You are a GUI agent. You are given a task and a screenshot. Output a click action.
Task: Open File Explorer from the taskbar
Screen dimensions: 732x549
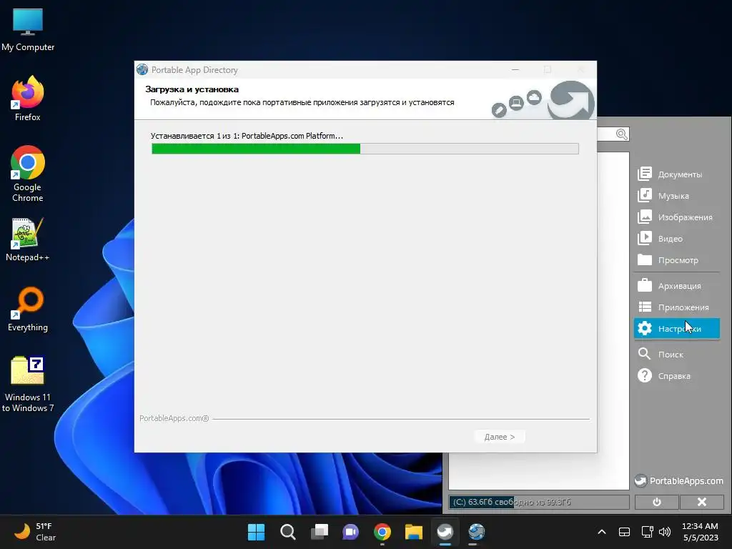coord(414,532)
